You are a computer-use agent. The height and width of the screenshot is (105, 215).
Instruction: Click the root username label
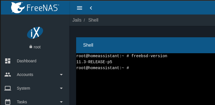click(37, 47)
